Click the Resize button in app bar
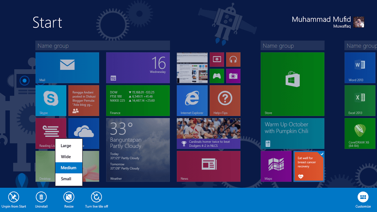Image resolution: width=377 pixels, height=212 pixels. pos(69,200)
